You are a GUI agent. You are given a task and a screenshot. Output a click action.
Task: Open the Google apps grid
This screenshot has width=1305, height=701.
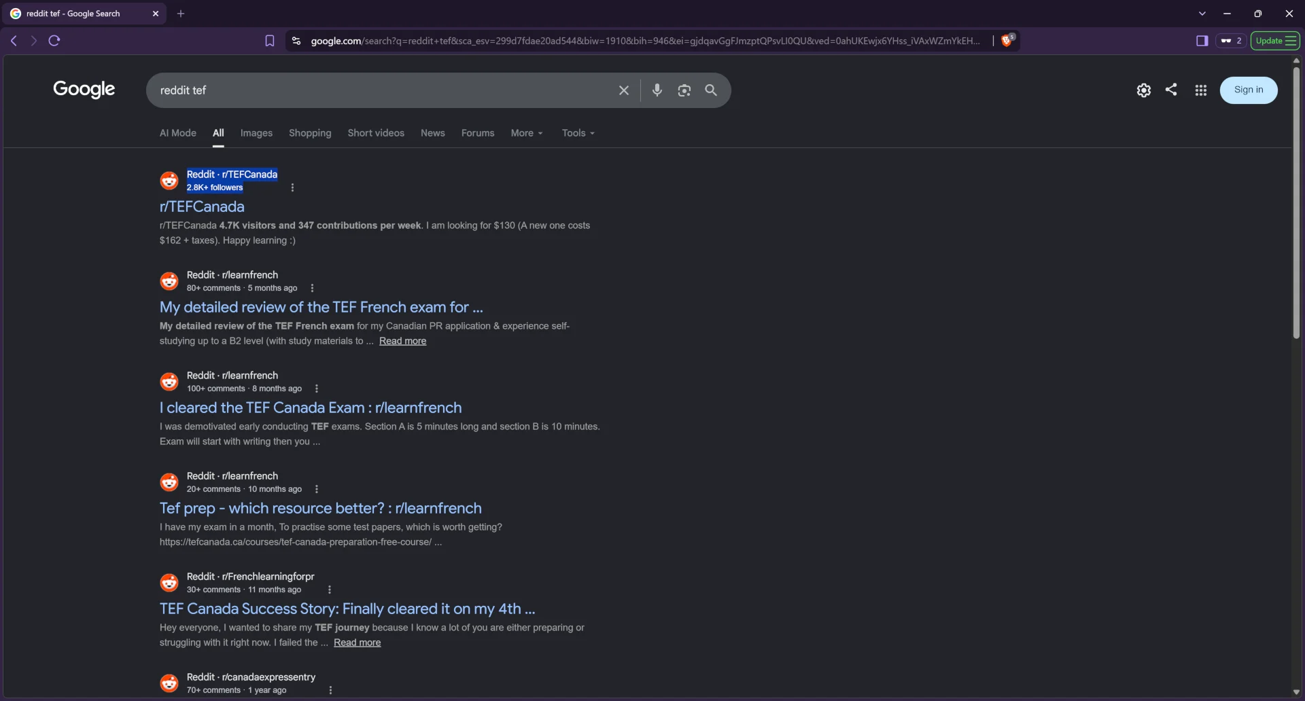1201,90
